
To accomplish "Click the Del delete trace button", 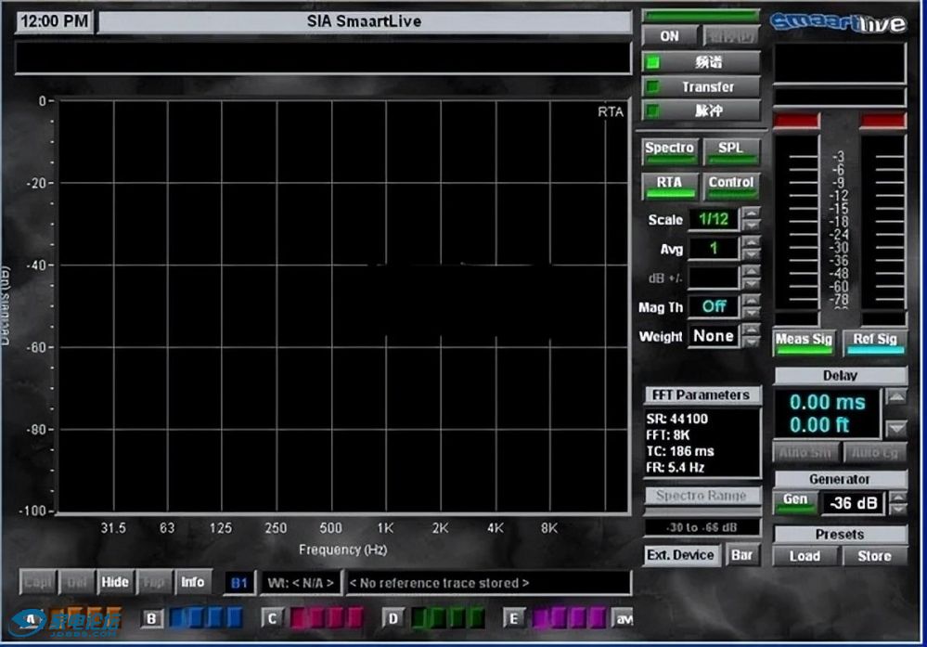I will pyautogui.click(x=76, y=582).
